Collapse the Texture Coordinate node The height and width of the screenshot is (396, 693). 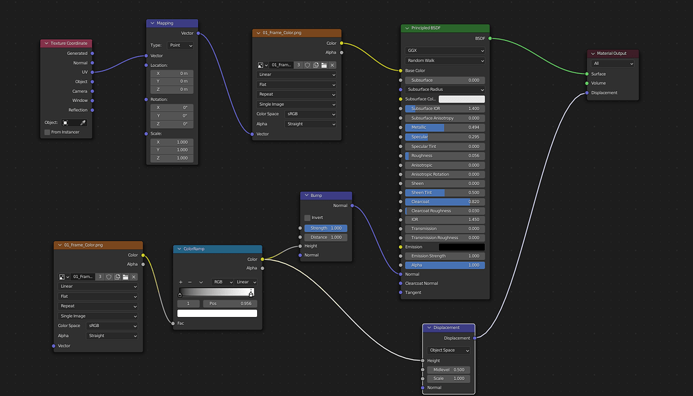46,44
